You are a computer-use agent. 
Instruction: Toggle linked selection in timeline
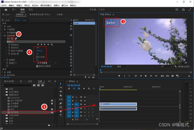(x=79, y=89)
